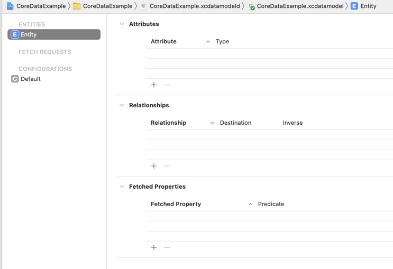Click the plus button under Attributes
Screen dimensions: 393x269
tap(154, 85)
